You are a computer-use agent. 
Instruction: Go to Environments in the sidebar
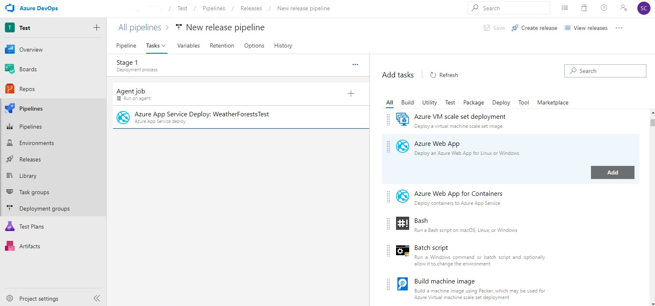pyautogui.click(x=37, y=143)
